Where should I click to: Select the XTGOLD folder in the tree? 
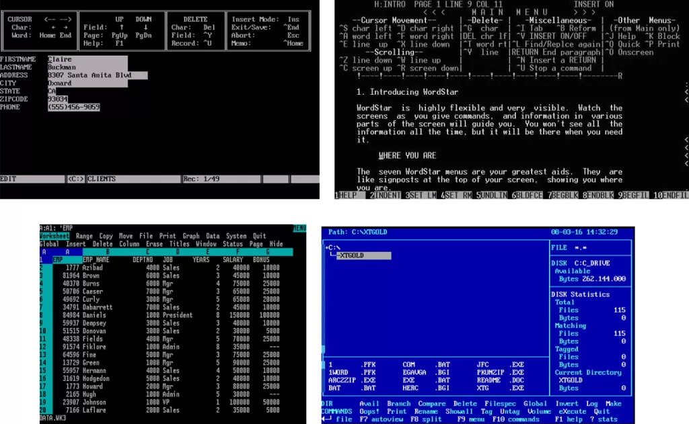pyautogui.click(x=364, y=255)
